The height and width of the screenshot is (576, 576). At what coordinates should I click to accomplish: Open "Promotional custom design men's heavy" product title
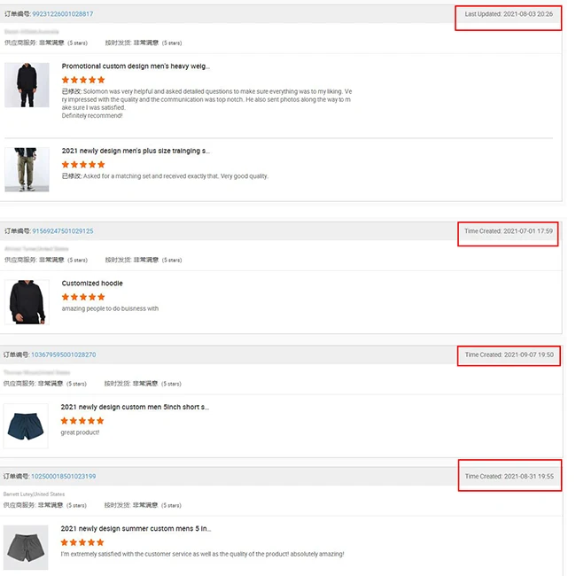136,66
